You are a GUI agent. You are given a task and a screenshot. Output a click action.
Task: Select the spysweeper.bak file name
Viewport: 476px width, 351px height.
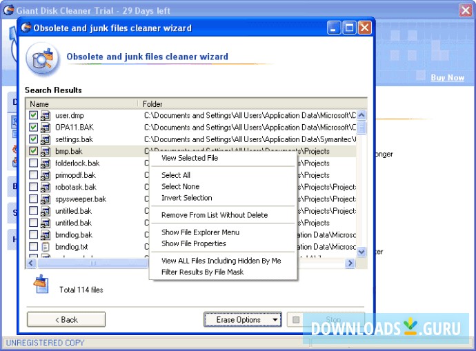(81, 199)
